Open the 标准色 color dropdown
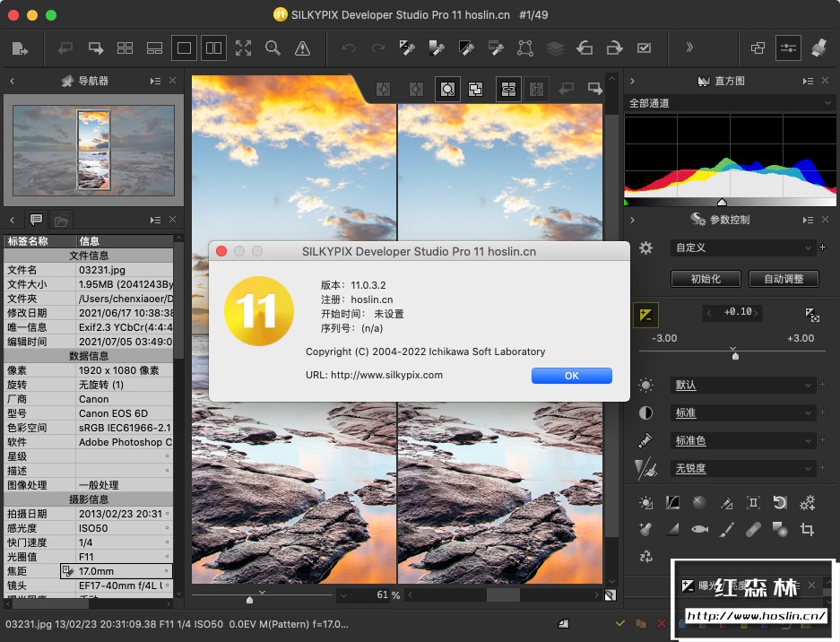This screenshot has width=840, height=642. (742, 440)
